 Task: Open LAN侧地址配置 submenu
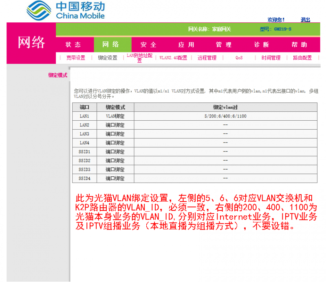coord(139,58)
